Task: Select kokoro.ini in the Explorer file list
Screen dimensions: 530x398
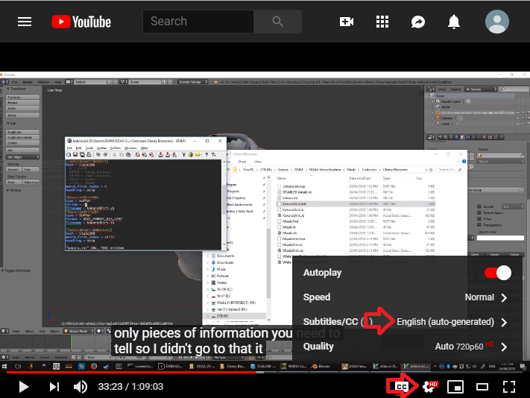Action: (356, 198)
